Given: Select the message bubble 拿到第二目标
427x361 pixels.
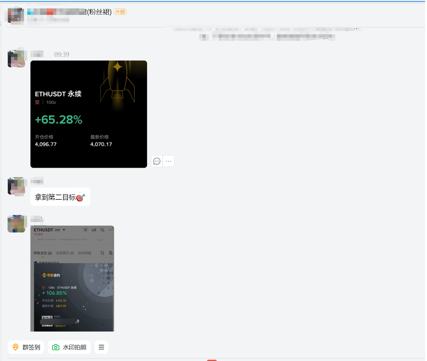Looking at the screenshot, I should point(60,197).
